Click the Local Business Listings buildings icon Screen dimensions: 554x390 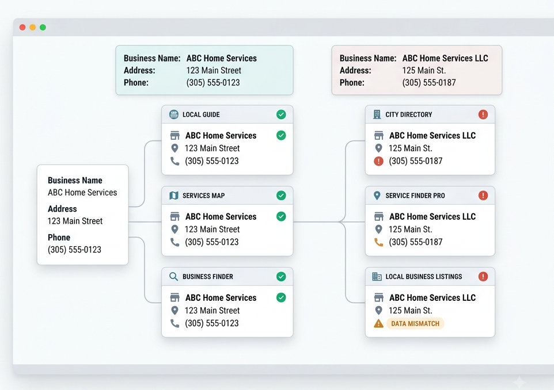tap(377, 276)
